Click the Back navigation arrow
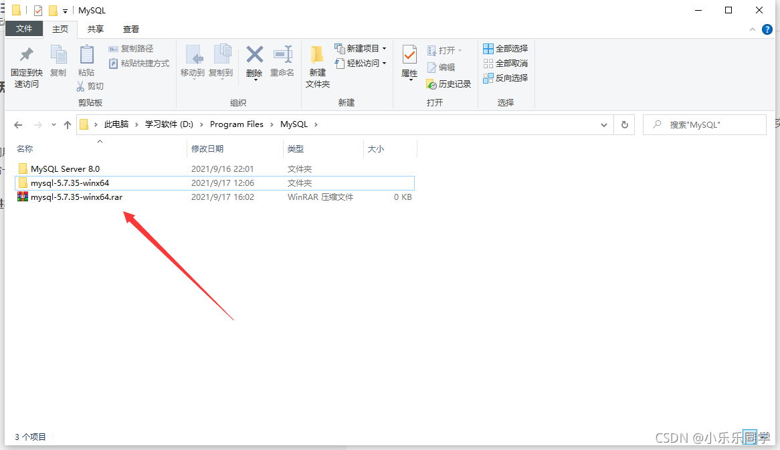 click(18, 125)
